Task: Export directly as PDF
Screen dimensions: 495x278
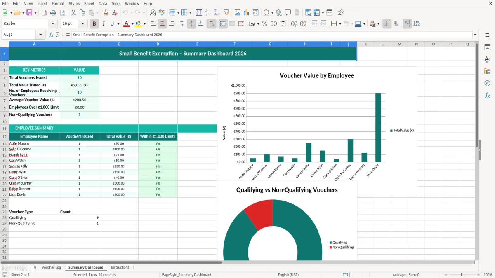Action: tap(45, 13)
